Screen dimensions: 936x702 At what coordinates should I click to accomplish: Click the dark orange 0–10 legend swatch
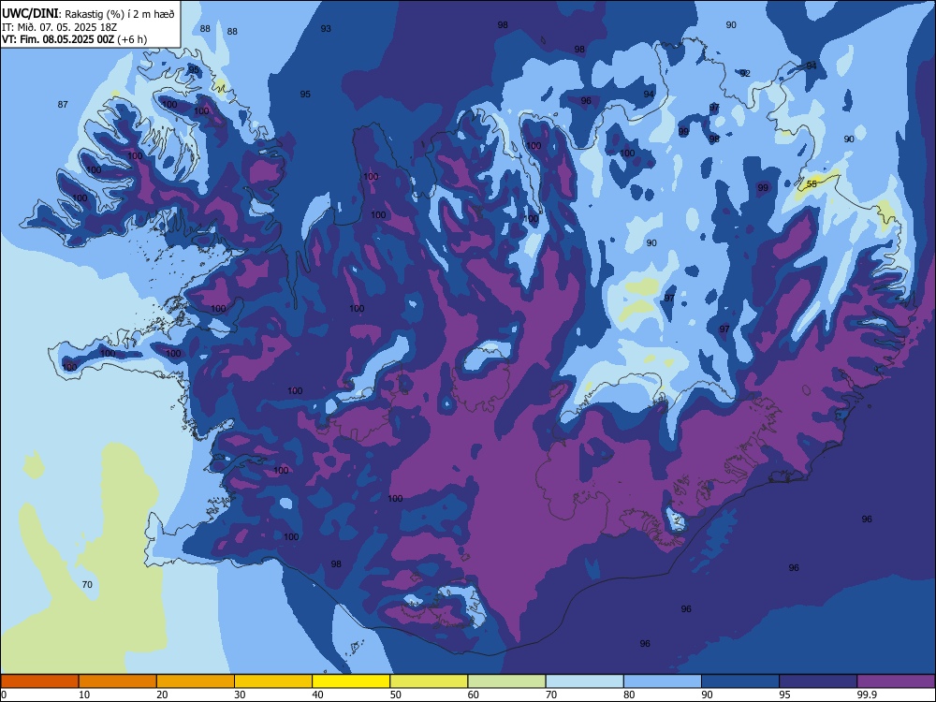[x=39, y=681]
